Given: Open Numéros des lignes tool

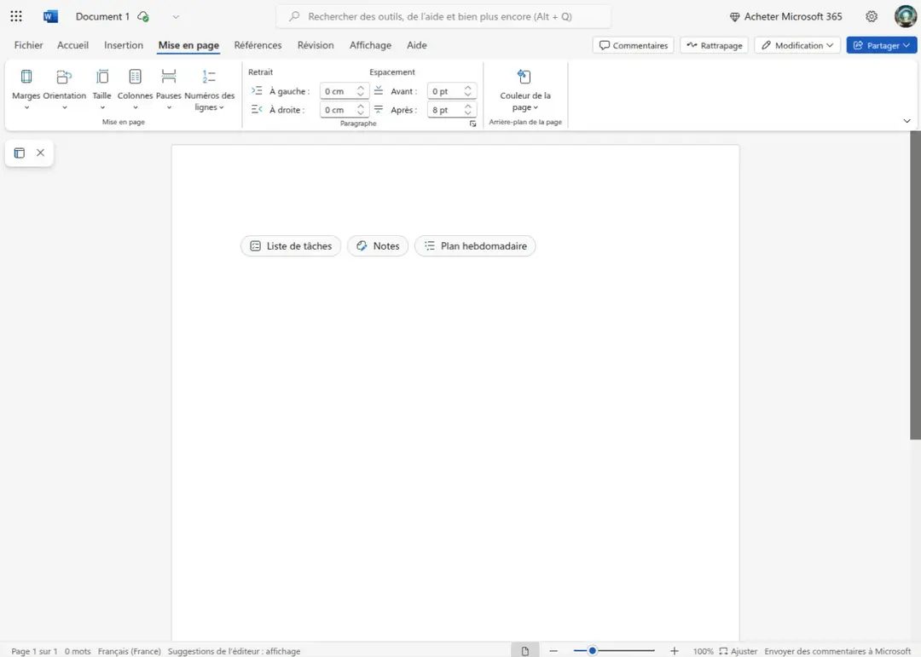Looking at the screenshot, I should click(x=209, y=89).
